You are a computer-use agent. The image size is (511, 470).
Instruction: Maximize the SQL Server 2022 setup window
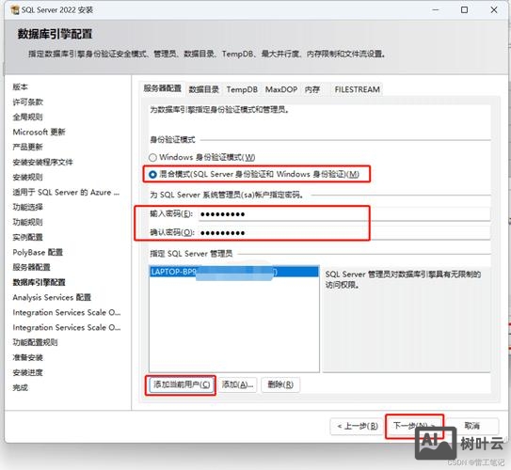point(464,10)
